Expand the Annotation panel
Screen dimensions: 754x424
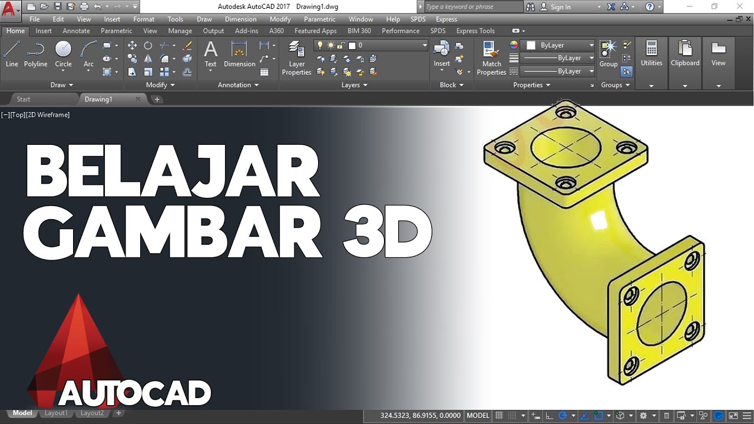[x=238, y=85]
